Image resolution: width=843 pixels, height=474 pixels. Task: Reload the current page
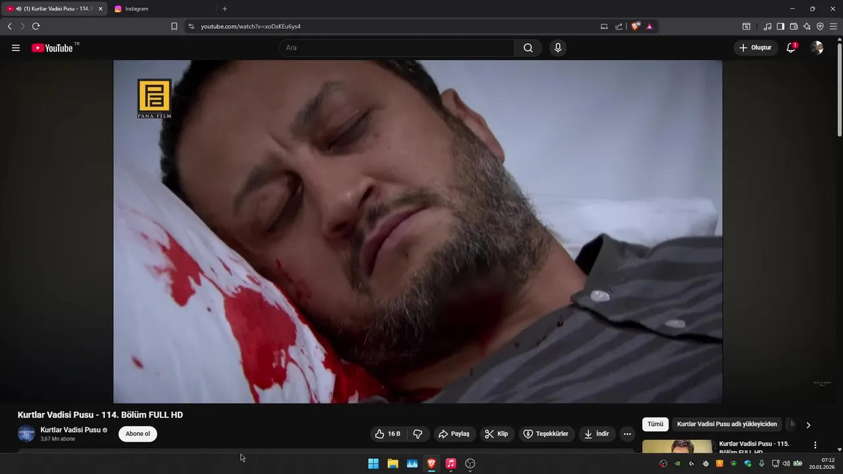(x=36, y=26)
